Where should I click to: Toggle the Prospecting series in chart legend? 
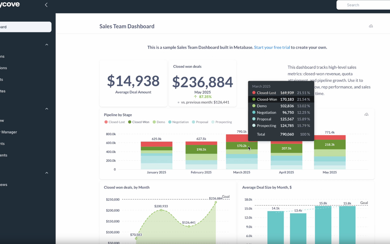(x=221, y=122)
